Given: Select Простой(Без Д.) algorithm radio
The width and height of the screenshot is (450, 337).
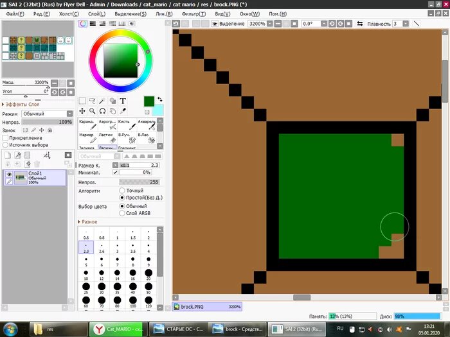Looking at the screenshot, I should tap(122, 198).
